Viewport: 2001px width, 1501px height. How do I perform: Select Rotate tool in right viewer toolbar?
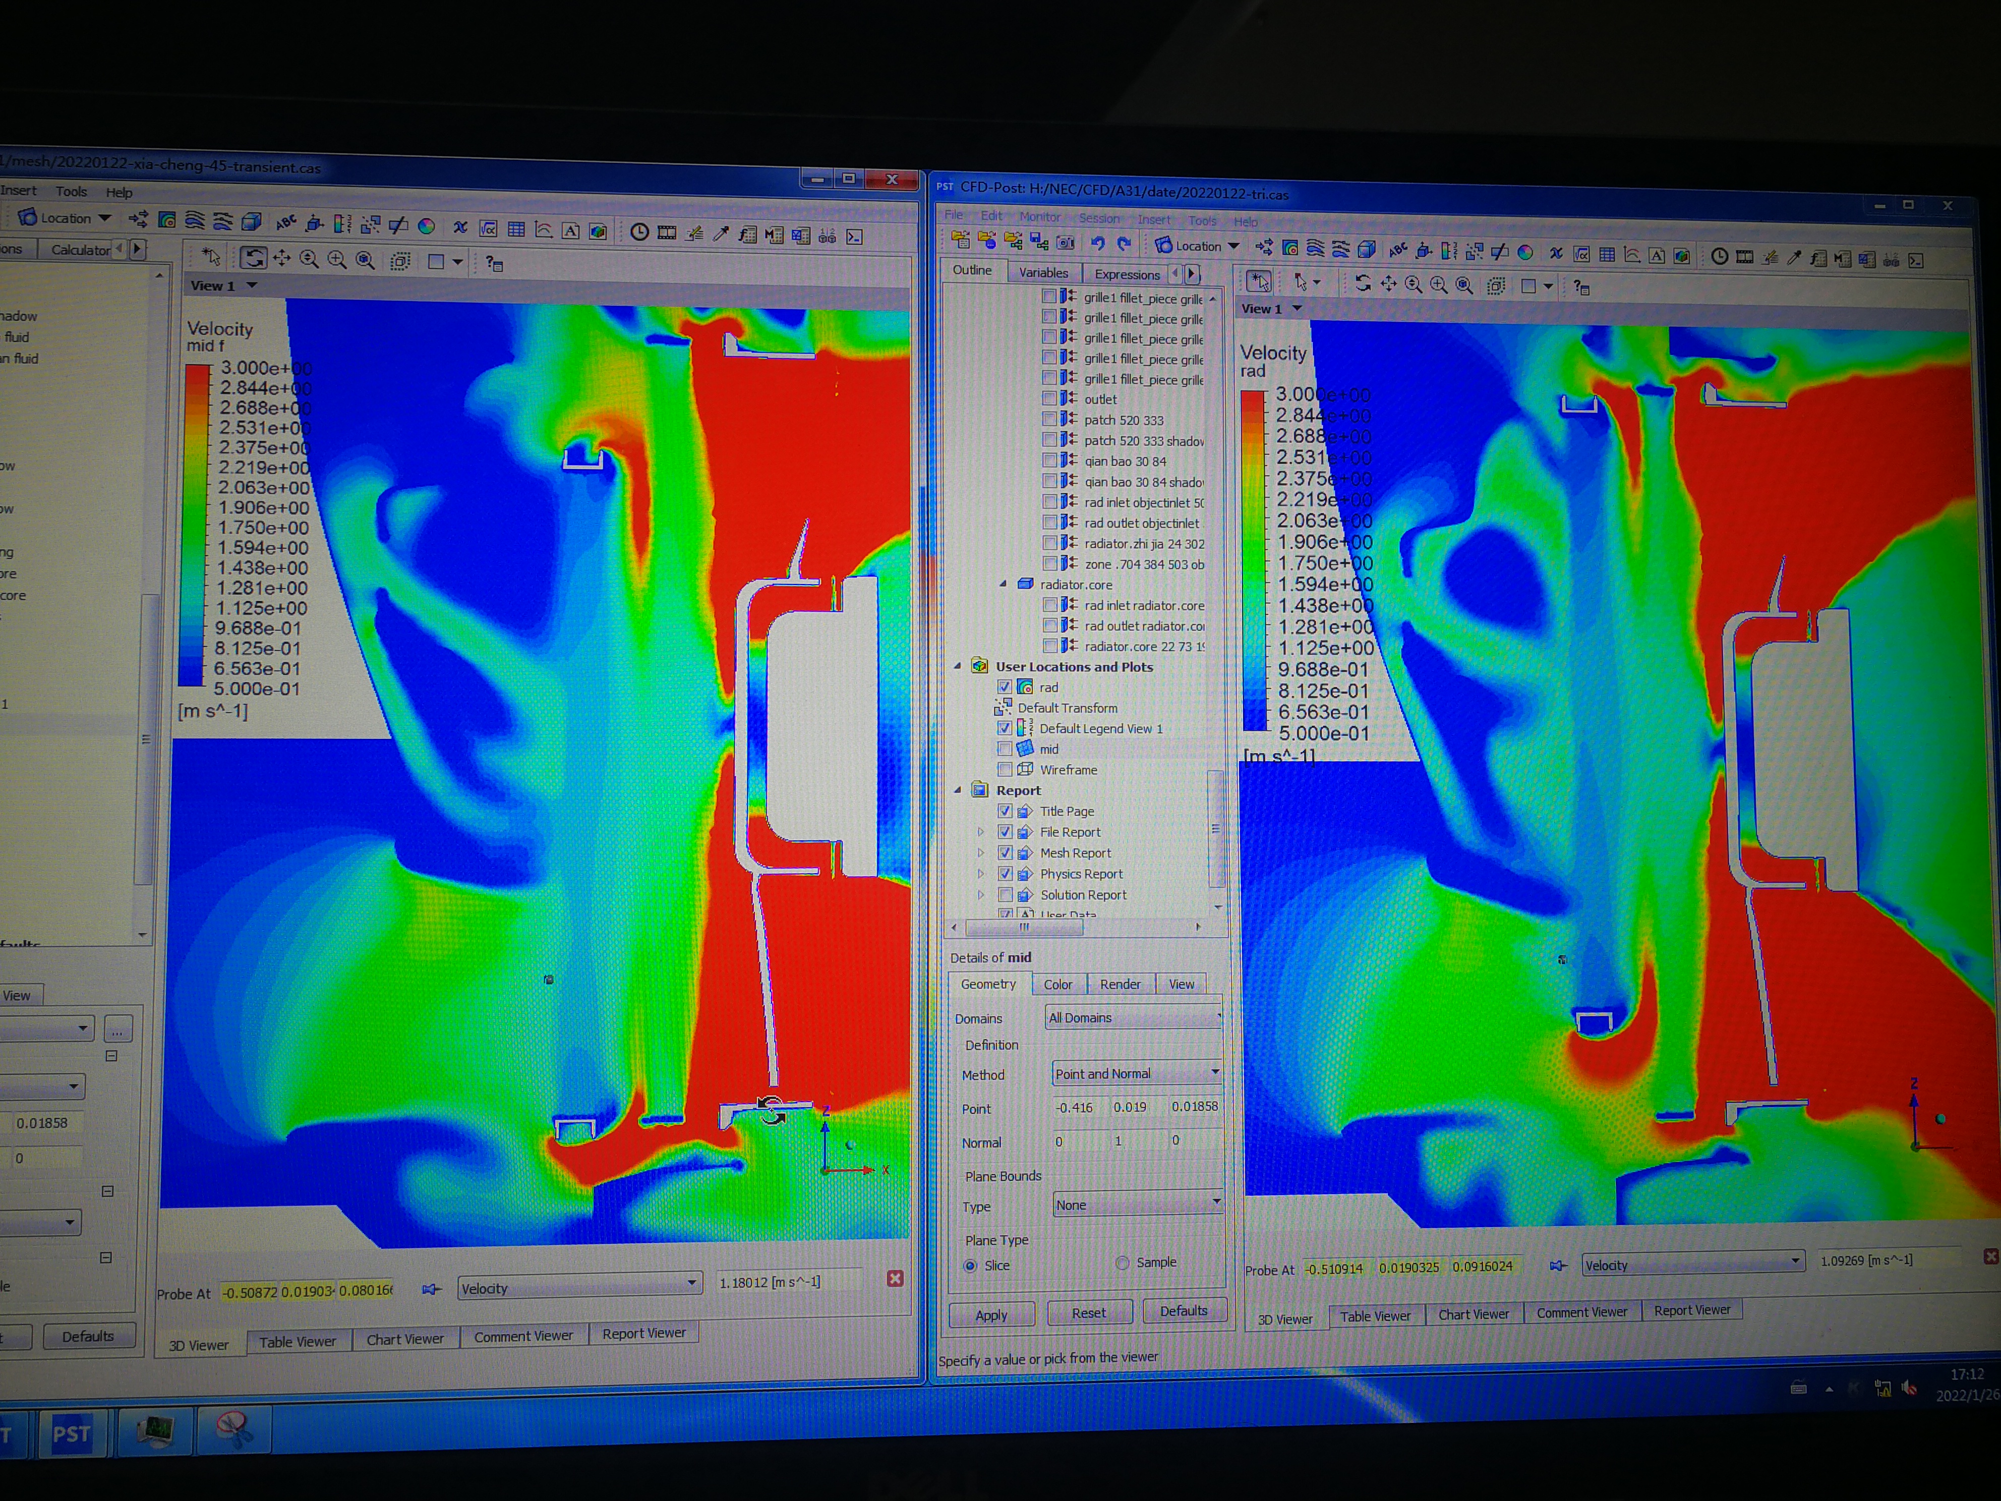(x=1363, y=283)
